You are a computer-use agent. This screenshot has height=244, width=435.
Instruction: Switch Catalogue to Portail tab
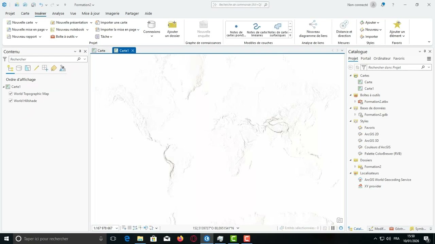tap(366, 58)
